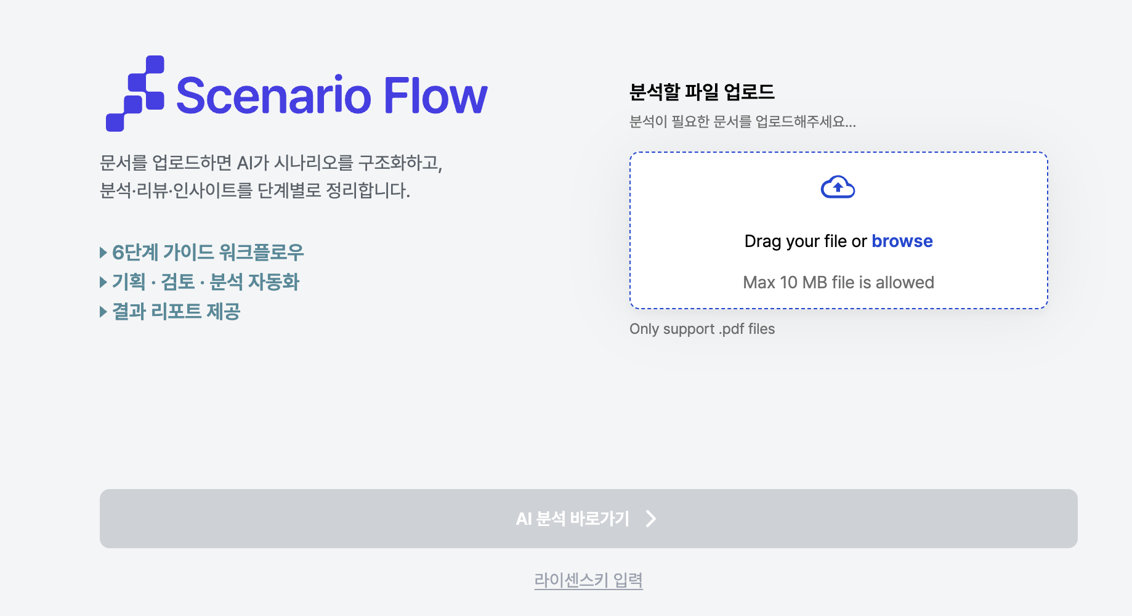The width and height of the screenshot is (1132, 616).
Task: Click the "Drag your file or" text
Action: [x=805, y=241]
